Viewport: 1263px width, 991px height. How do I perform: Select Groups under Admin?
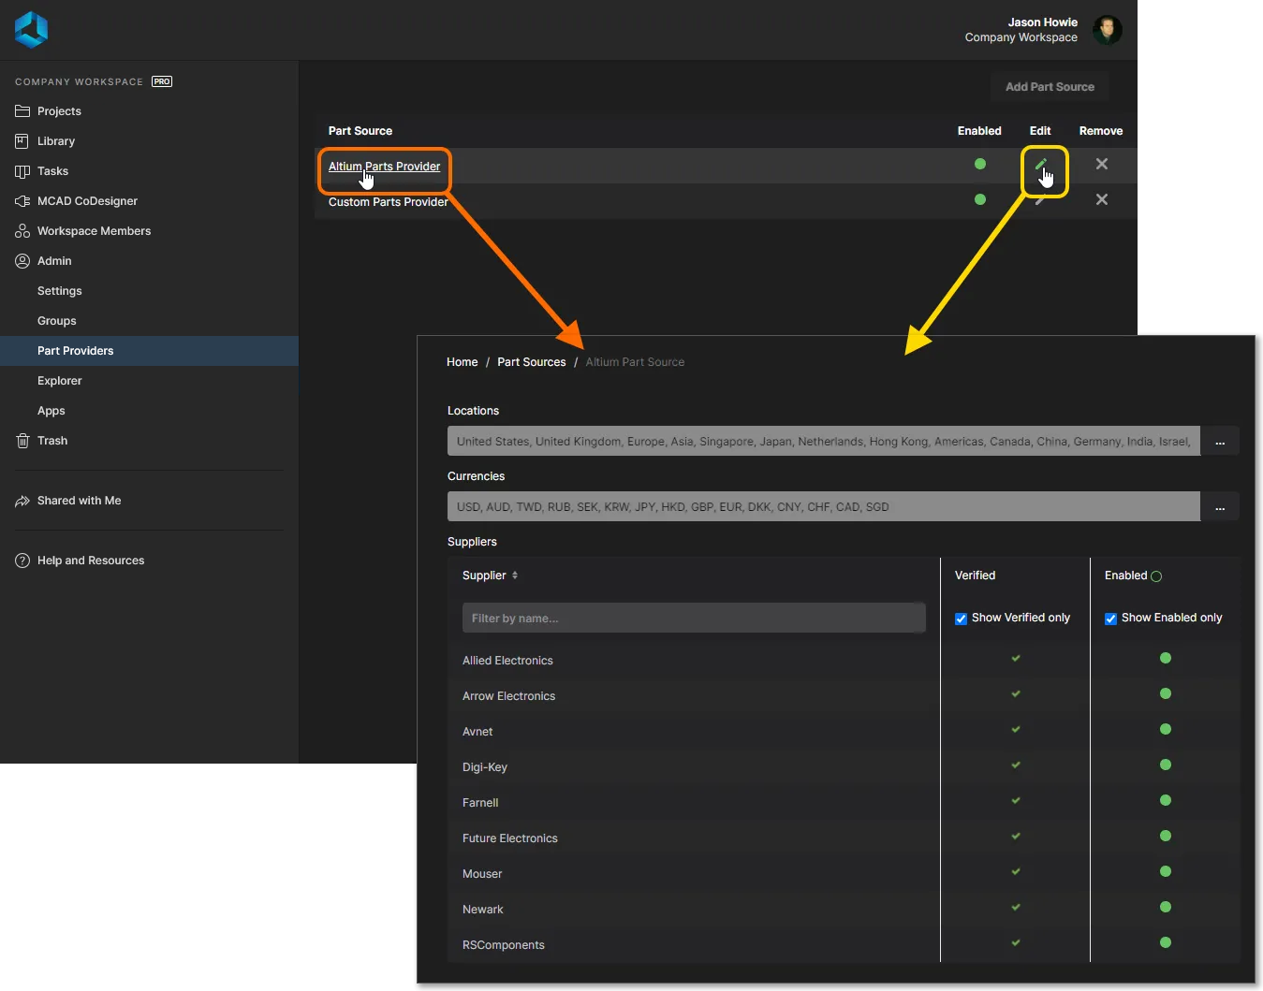(x=57, y=321)
